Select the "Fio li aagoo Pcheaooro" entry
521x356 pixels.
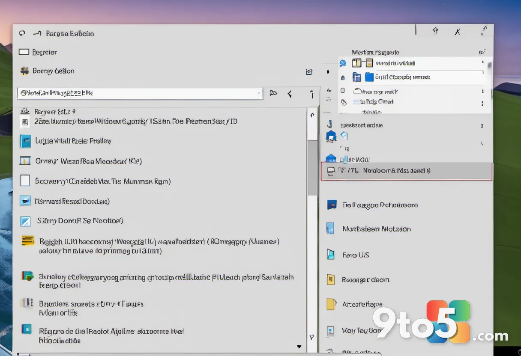click(380, 205)
